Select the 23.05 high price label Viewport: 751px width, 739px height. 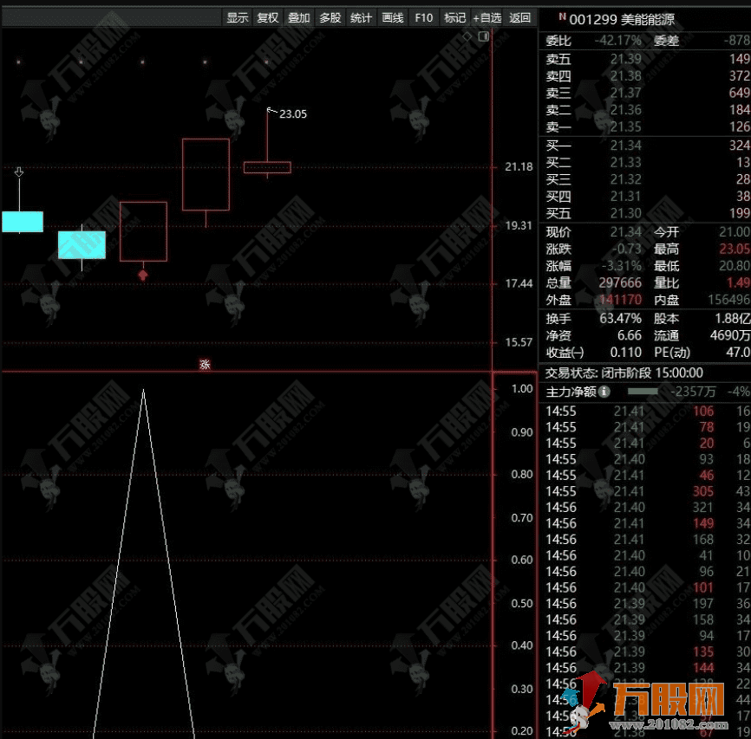pyautogui.click(x=292, y=113)
